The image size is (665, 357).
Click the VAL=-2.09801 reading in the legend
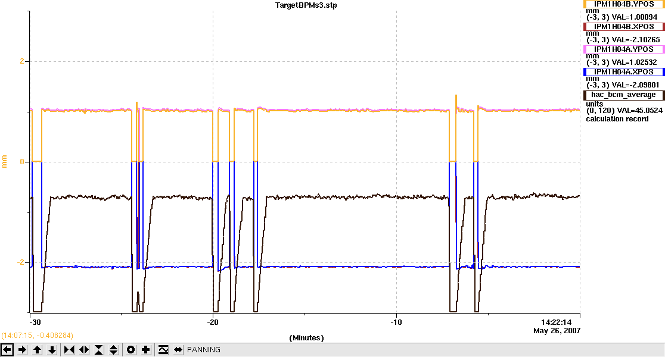click(x=636, y=85)
